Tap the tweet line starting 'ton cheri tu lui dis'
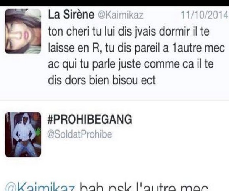Viewport: 229px width, 191px height. pyautogui.click(x=129, y=31)
